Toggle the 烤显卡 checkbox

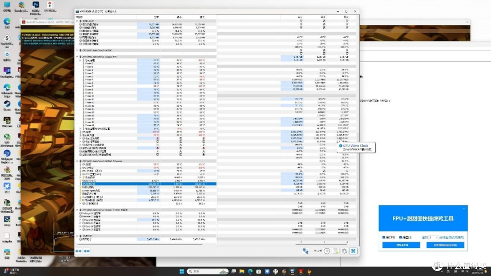click(401, 237)
